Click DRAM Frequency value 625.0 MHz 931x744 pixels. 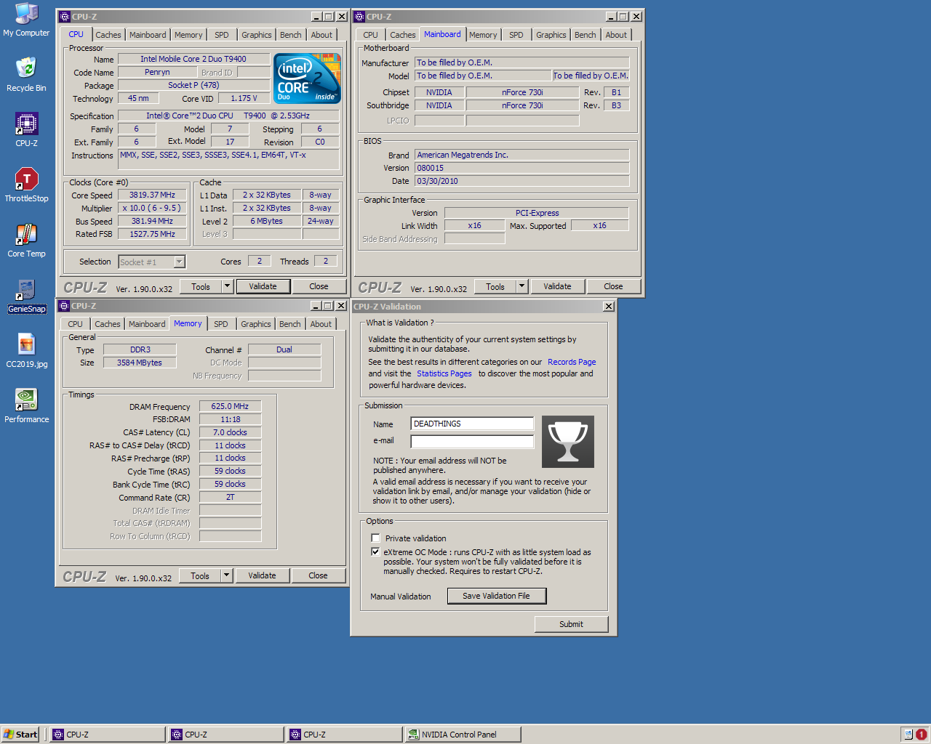(230, 406)
